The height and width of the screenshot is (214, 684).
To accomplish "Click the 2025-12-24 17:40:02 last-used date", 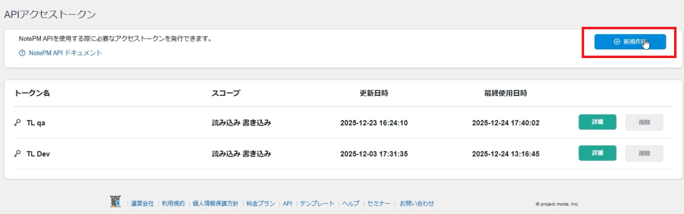I will pyautogui.click(x=506, y=123).
